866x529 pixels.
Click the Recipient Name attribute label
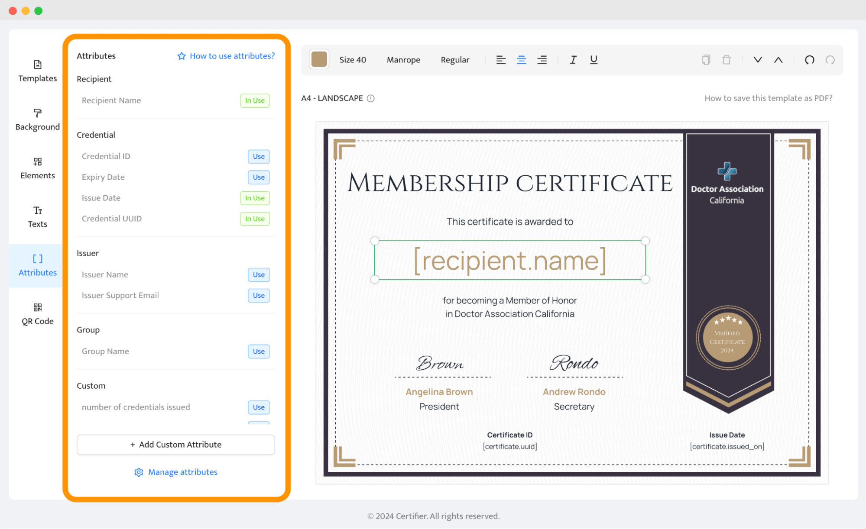click(x=111, y=100)
